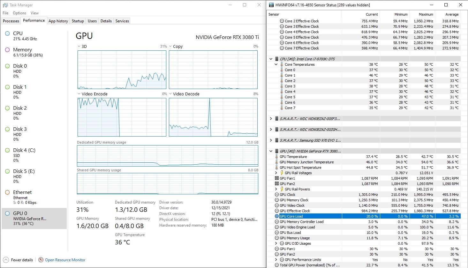The height and width of the screenshot is (268, 468).
Task: Click the Fewer details button
Action: point(18,260)
